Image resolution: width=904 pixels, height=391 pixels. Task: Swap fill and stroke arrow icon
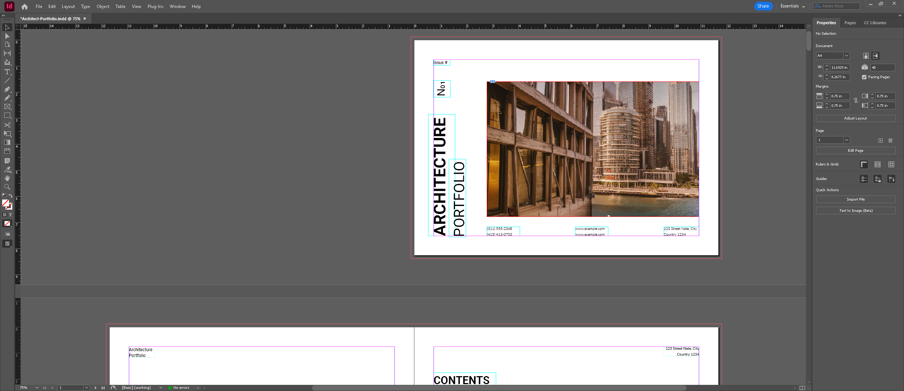11,196
